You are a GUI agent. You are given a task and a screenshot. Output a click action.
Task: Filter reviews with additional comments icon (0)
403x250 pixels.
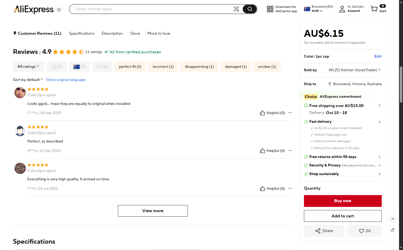point(102,67)
